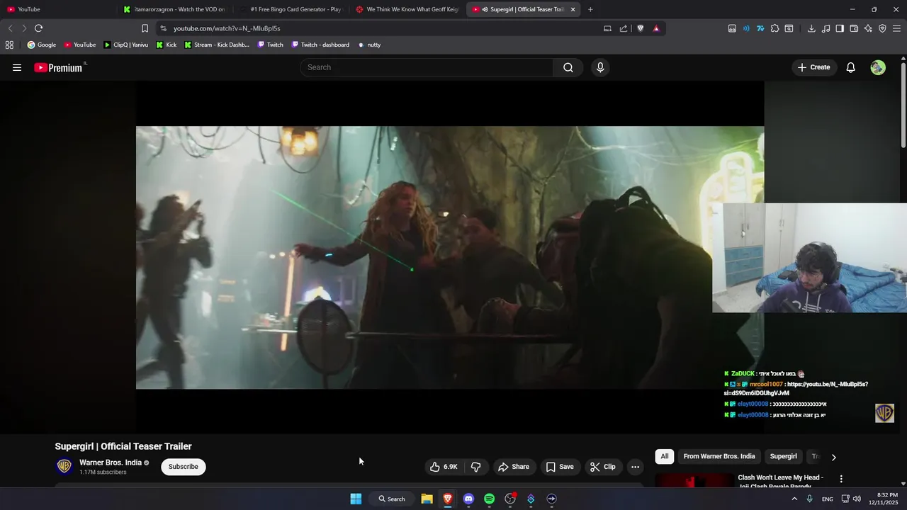This screenshot has height=510, width=907.
Task: Subscribe to Warner Bros. India
Action: click(x=183, y=467)
